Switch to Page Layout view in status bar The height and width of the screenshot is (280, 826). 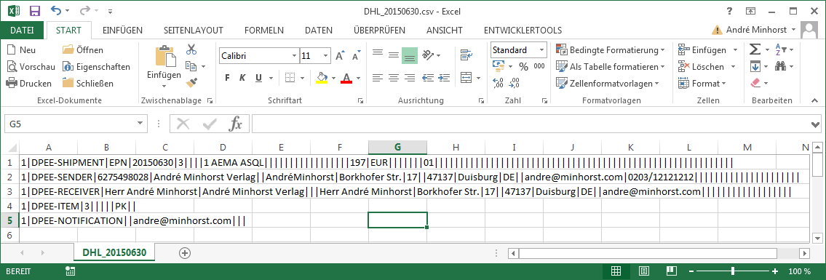point(643,271)
